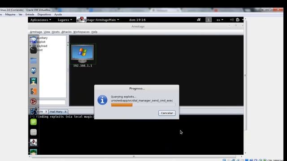Click the volume speaker icon in top bar
The height and width of the screenshot is (161, 287).
(232, 20)
